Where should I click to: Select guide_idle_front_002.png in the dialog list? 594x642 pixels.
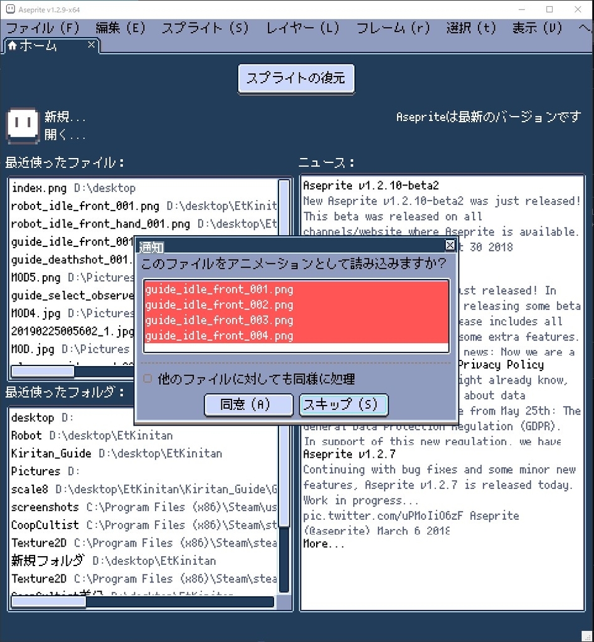[296, 305]
